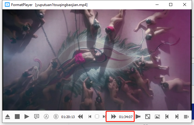Step back one frame button
194x125 pixels.
(x=90, y=117)
